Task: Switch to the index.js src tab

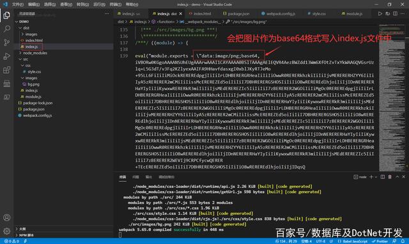Action: 129,13
